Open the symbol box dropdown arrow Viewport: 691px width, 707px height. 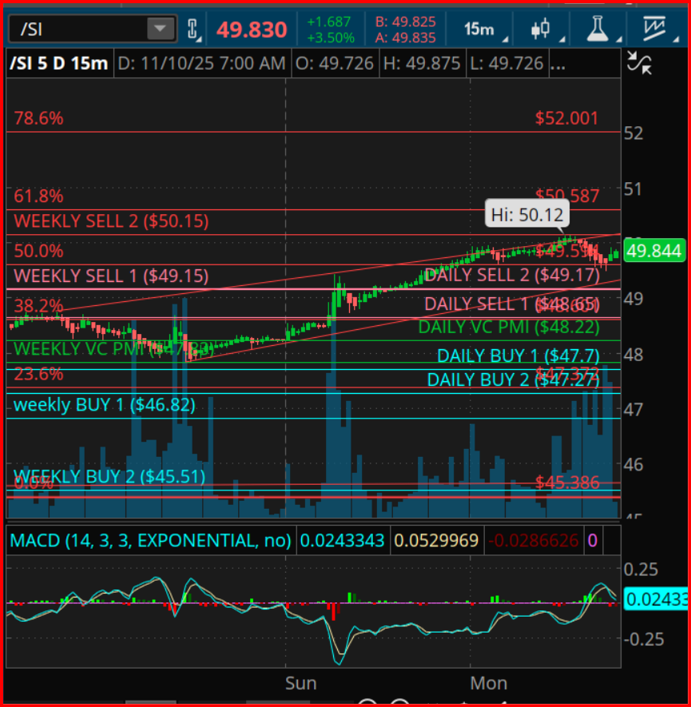click(160, 27)
